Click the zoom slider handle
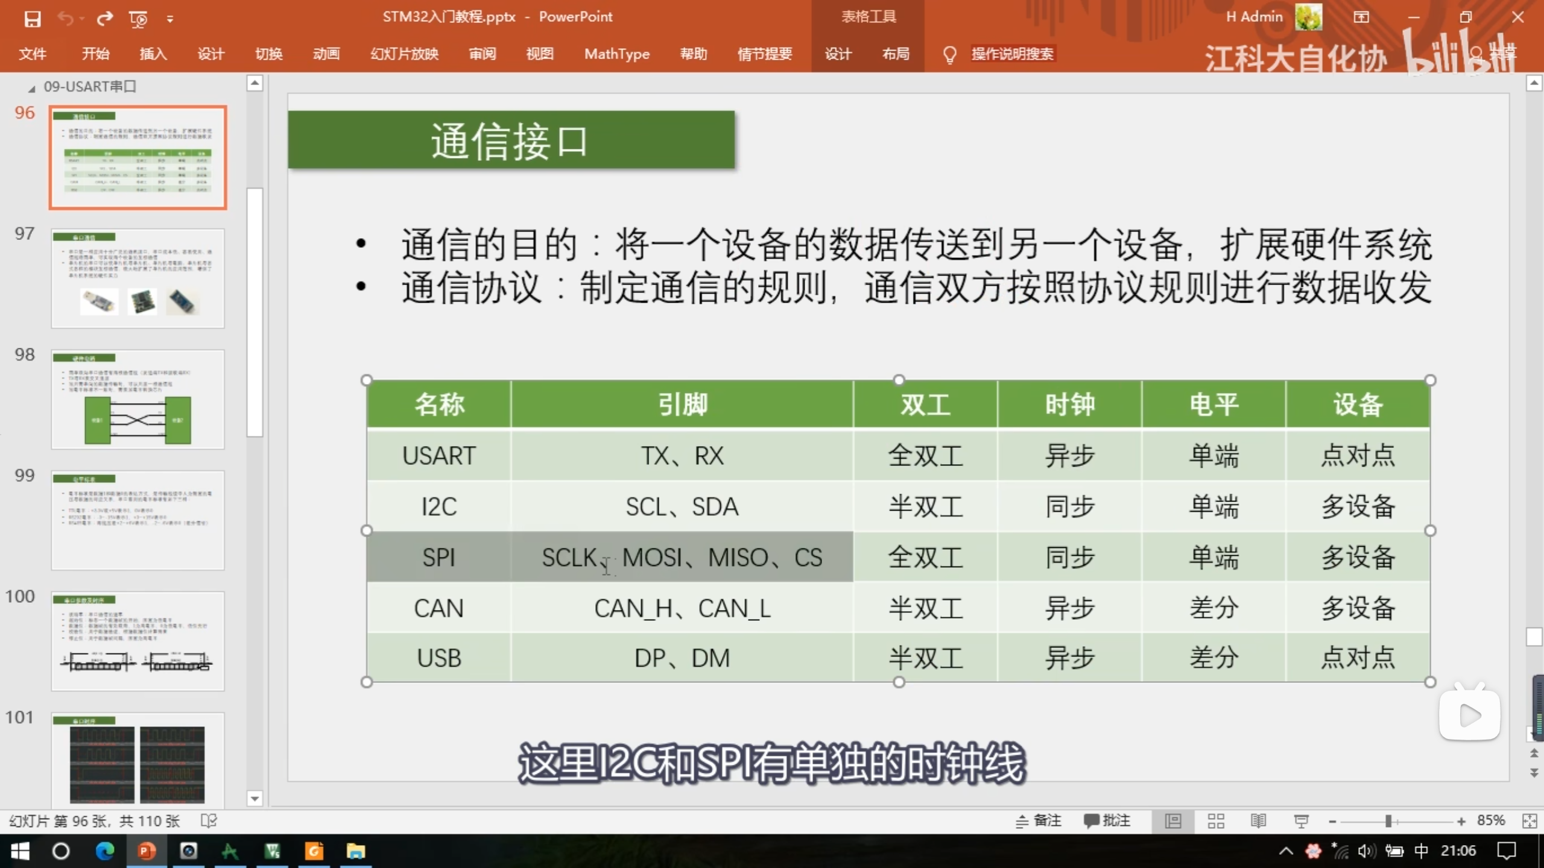The height and width of the screenshot is (868, 1544). [x=1388, y=821]
